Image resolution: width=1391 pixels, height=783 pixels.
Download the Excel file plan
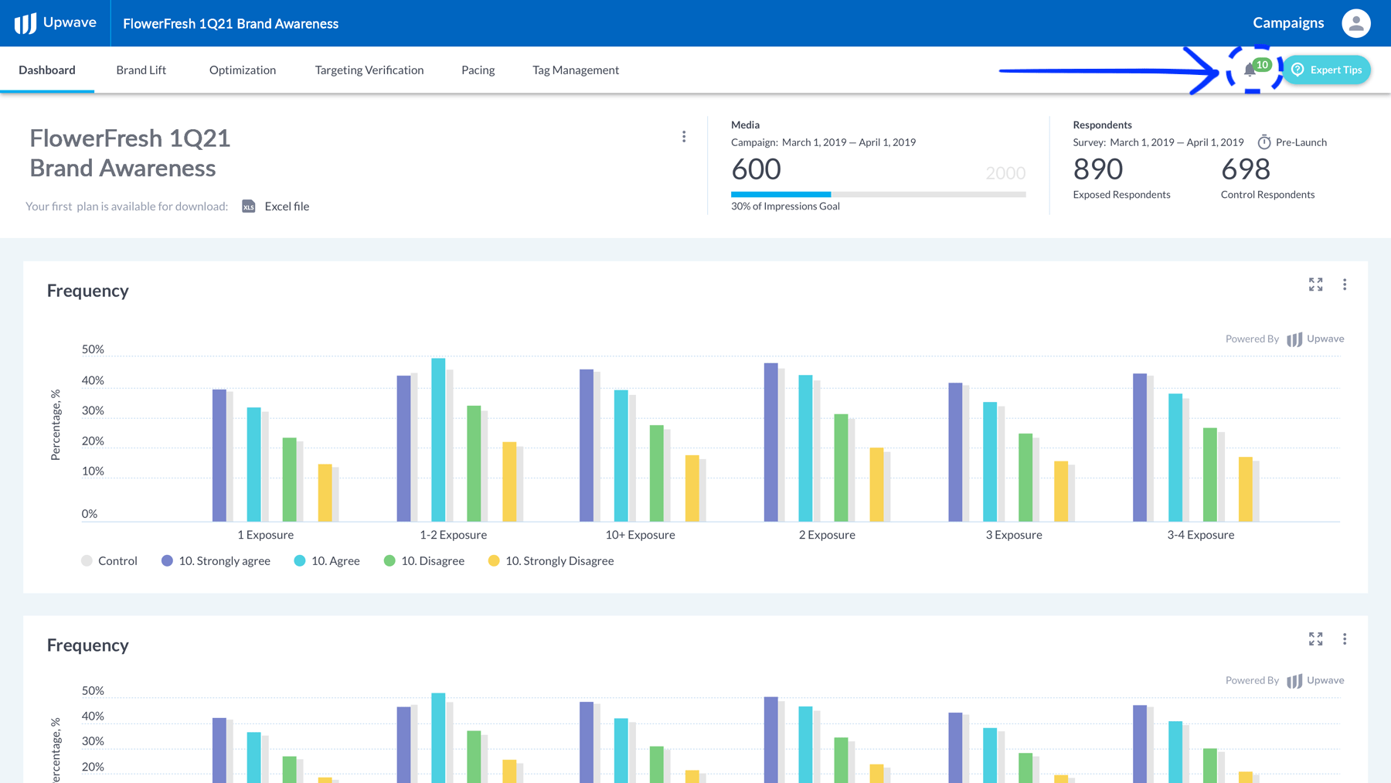pyautogui.click(x=287, y=206)
